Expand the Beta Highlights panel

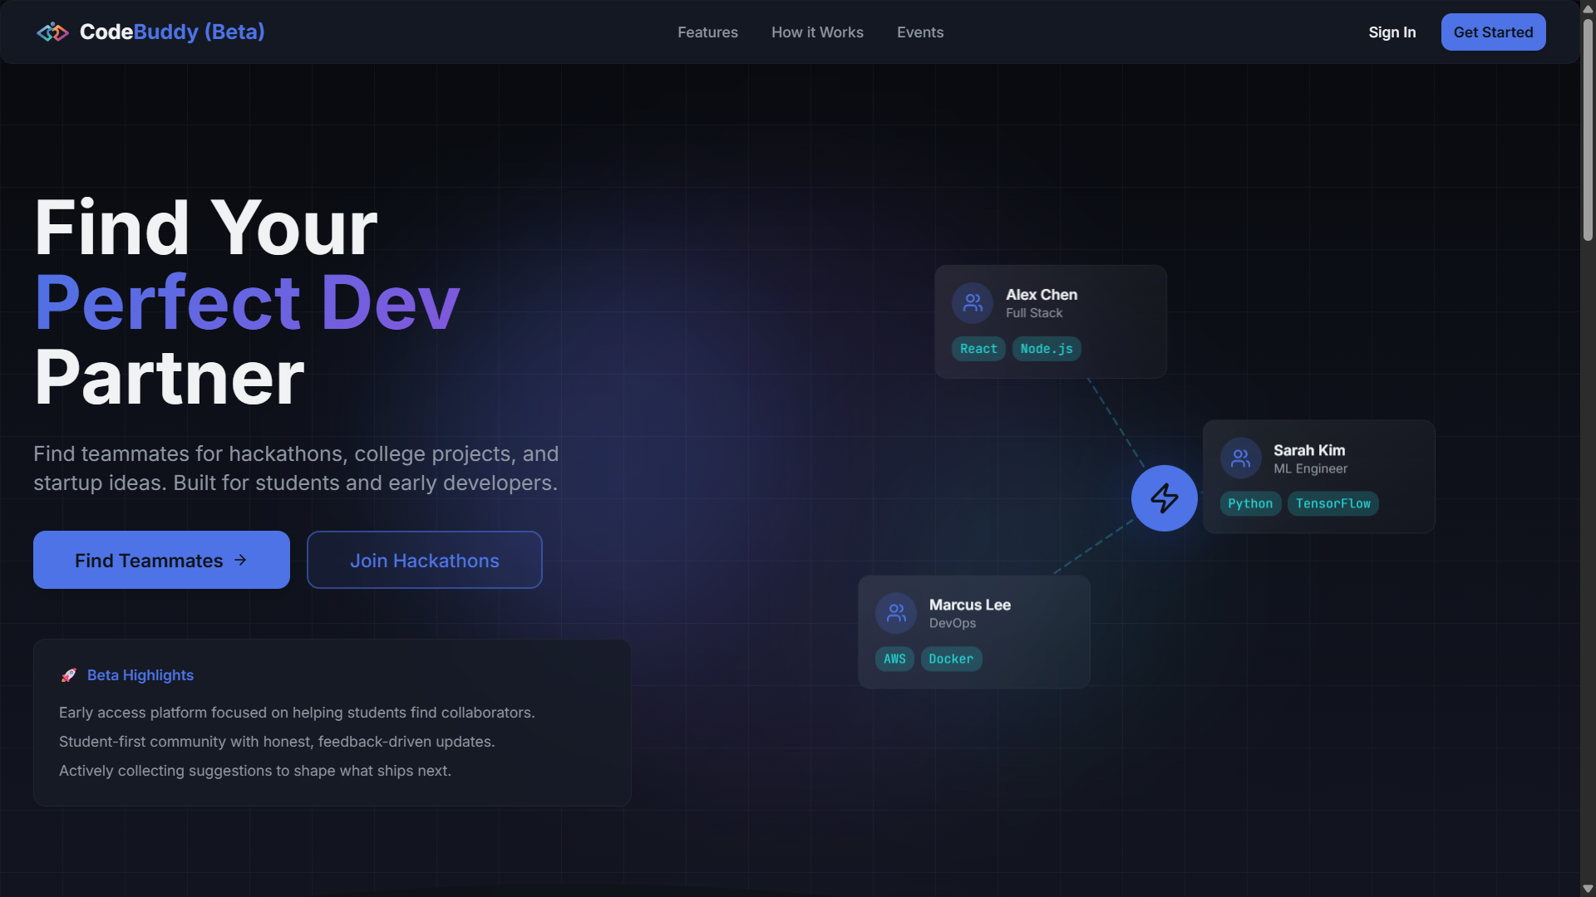(332, 723)
